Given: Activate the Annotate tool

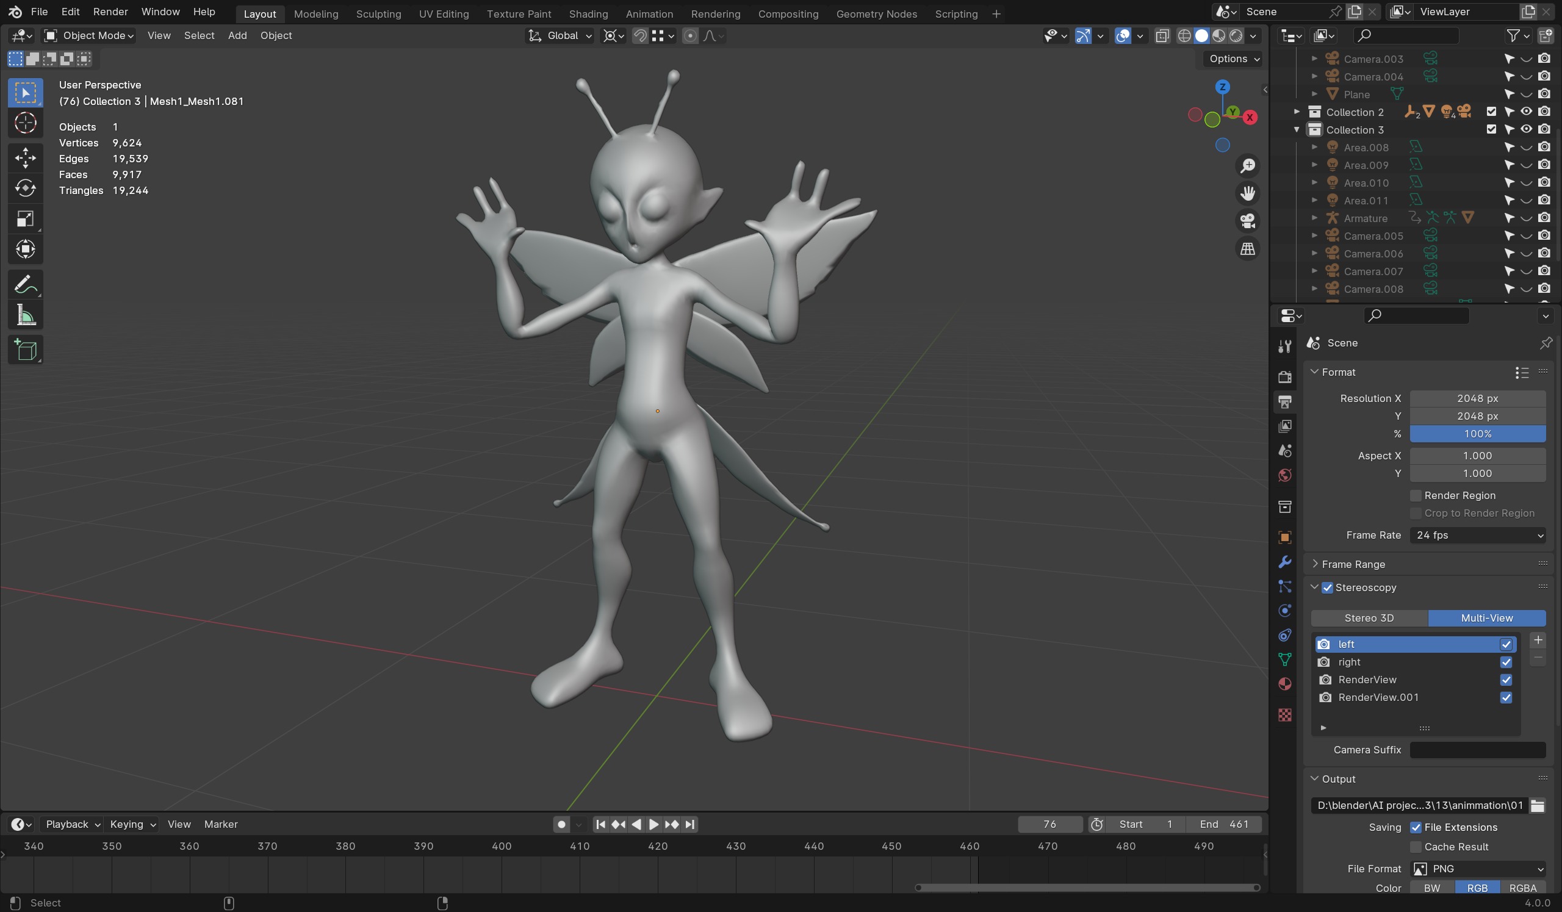Looking at the screenshot, I should point(26,285).
